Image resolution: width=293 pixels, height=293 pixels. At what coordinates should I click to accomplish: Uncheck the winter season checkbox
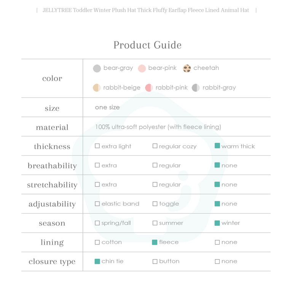click(217, 223)
